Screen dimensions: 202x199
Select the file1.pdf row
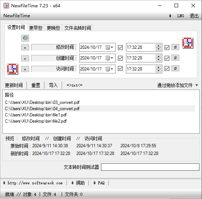[x=100, y=115]
